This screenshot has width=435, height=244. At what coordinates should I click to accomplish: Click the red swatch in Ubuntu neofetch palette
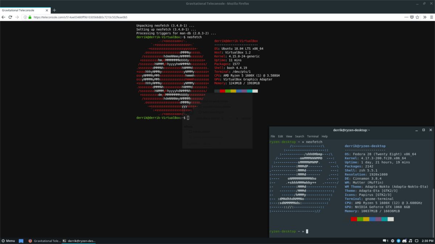[222, 91]
